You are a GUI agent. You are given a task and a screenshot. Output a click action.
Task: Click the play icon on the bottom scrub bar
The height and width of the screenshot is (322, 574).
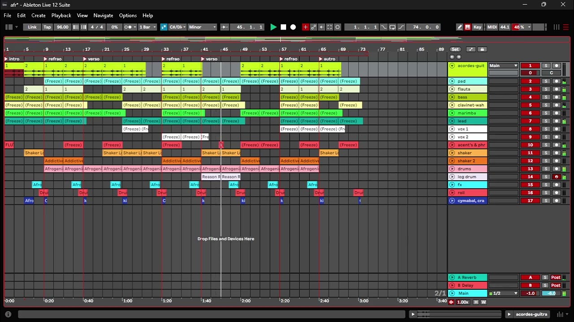tap(413, 314)
